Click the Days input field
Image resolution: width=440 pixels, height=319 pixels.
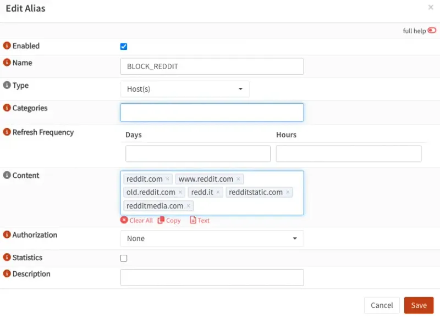[197, 154]
